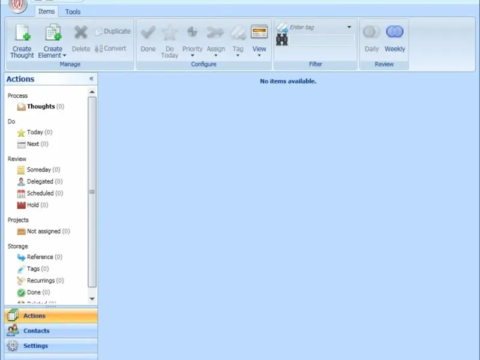The height and width of the screenshot is (360, 480).
Task: Expand the Enter tag combo box arrow
Action: click(349, 27)
